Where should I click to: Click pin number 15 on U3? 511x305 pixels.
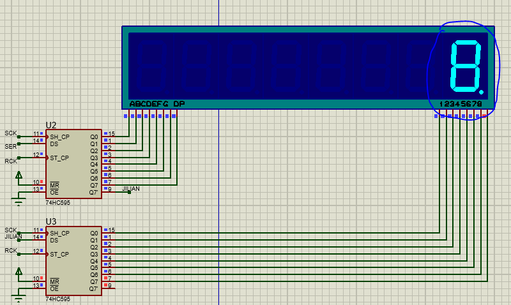pos(111,230)
